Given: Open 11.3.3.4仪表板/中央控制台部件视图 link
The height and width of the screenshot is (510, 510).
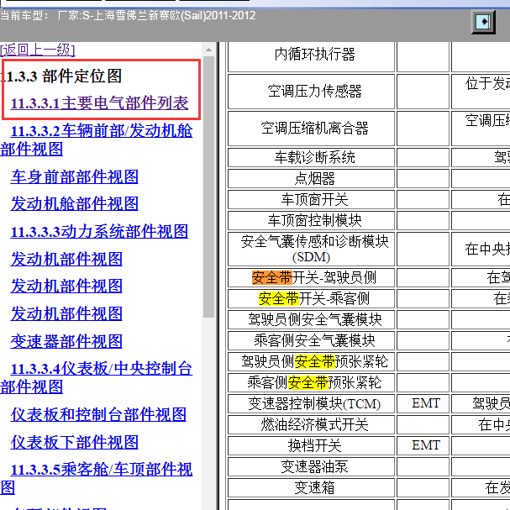Looking at the screenshot, I should tap(97, 377).
